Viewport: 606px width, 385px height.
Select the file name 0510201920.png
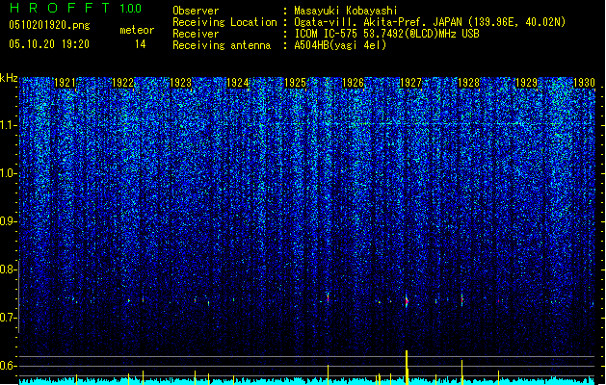49,25
